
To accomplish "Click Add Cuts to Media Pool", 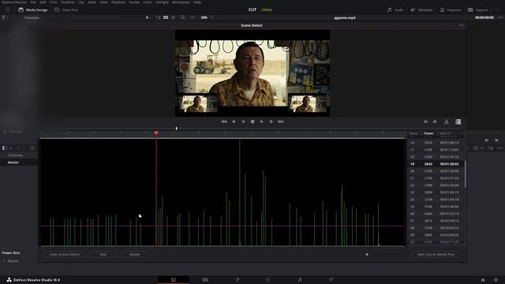I will pyautogui.click(x=436, y=254).
